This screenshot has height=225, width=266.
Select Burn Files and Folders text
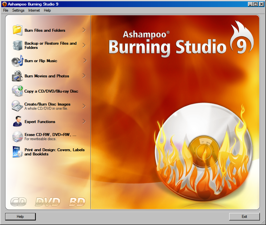45,30
